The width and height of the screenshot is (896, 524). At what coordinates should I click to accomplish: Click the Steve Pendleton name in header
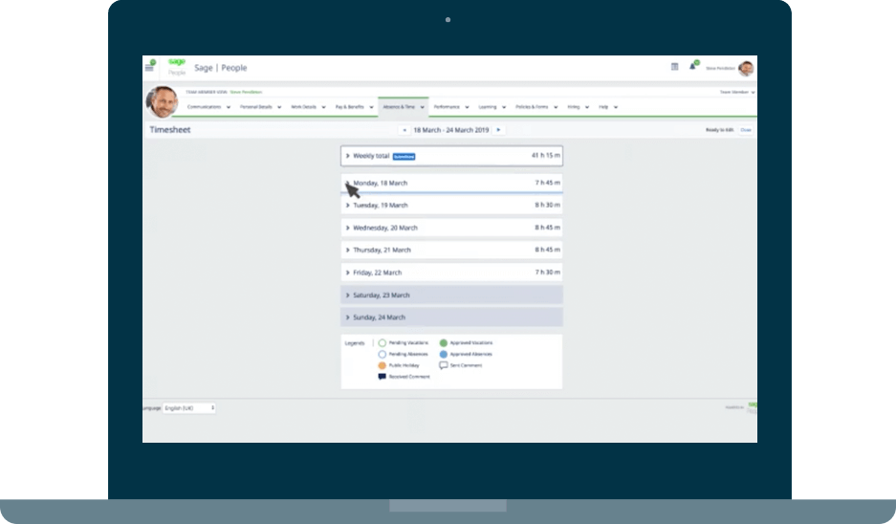pyautogui.click(x=720, y=69)
